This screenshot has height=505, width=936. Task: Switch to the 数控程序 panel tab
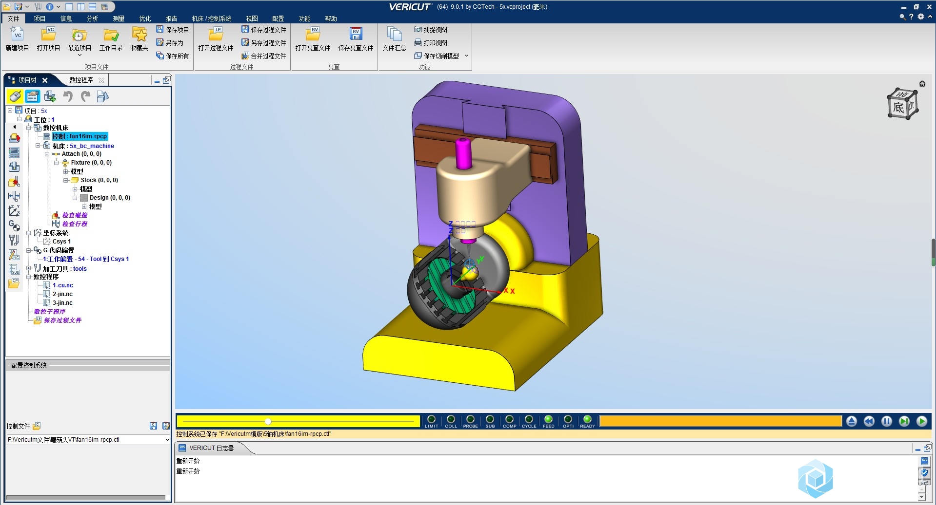[81, 80]
